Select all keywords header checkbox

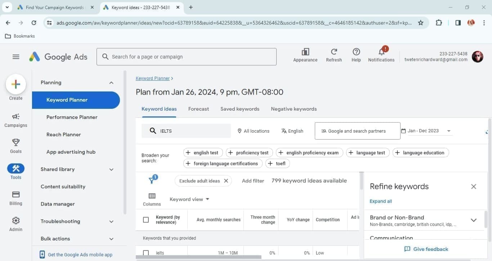coord(146,220)
